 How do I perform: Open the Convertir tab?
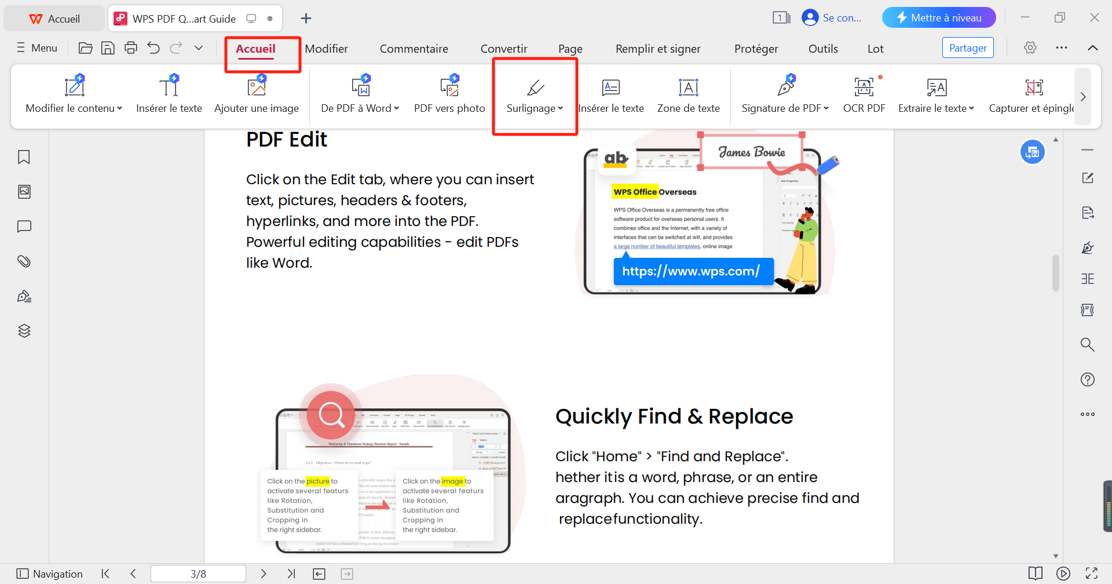coord(504,49)
